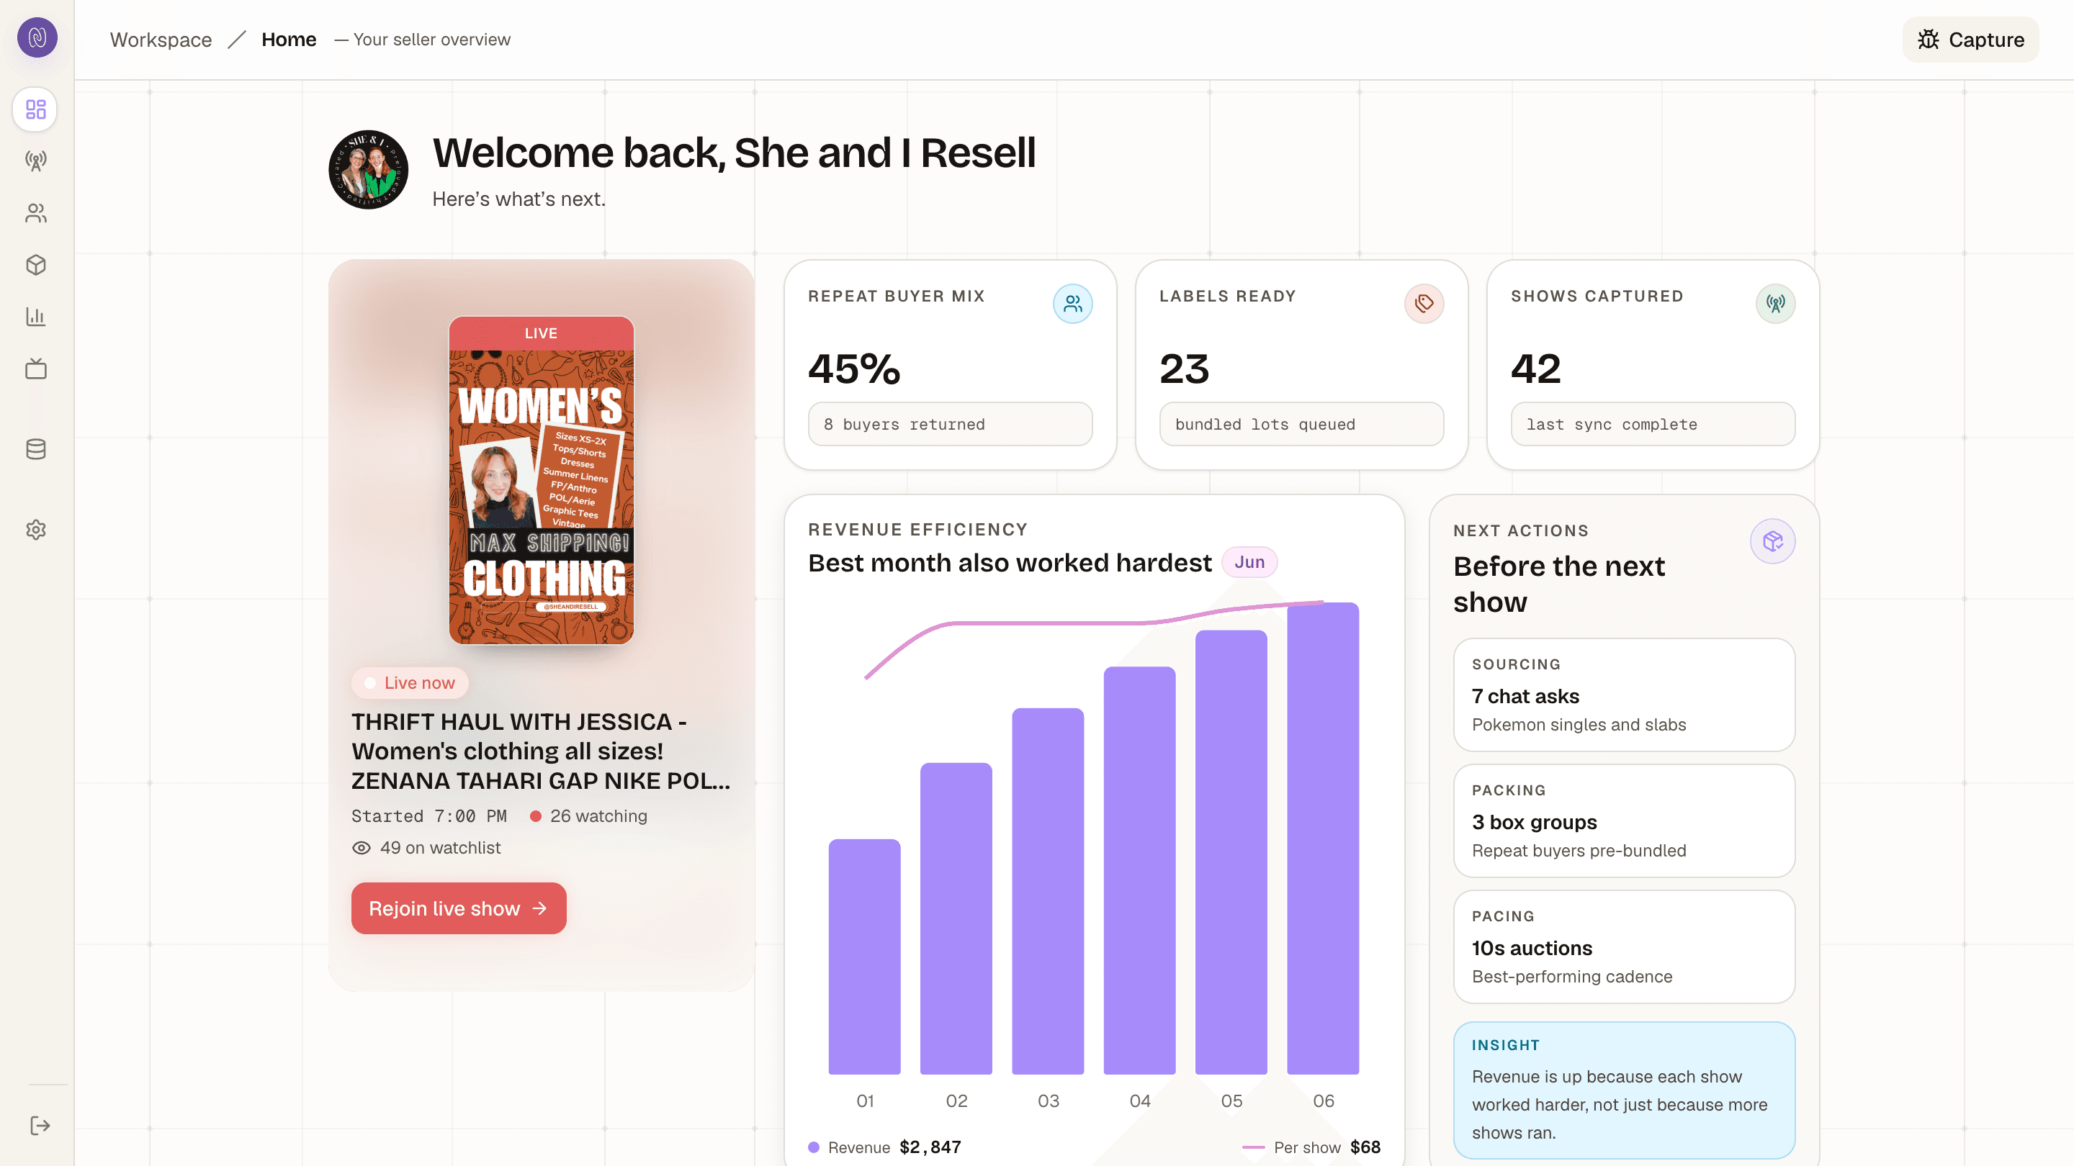The width and height of the screenshot is (2074, 1166).
Task: Click the Repeat Buyer Mix people icon
Action: [1072, 303]
